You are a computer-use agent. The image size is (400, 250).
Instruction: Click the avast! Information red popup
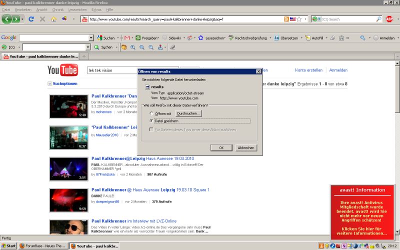click(x=362, y=212)
